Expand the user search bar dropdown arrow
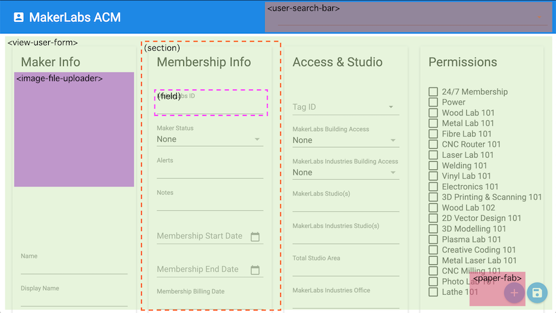Viewport: 556px width, 313px height. pyautogui.click(x=539, y=17)
